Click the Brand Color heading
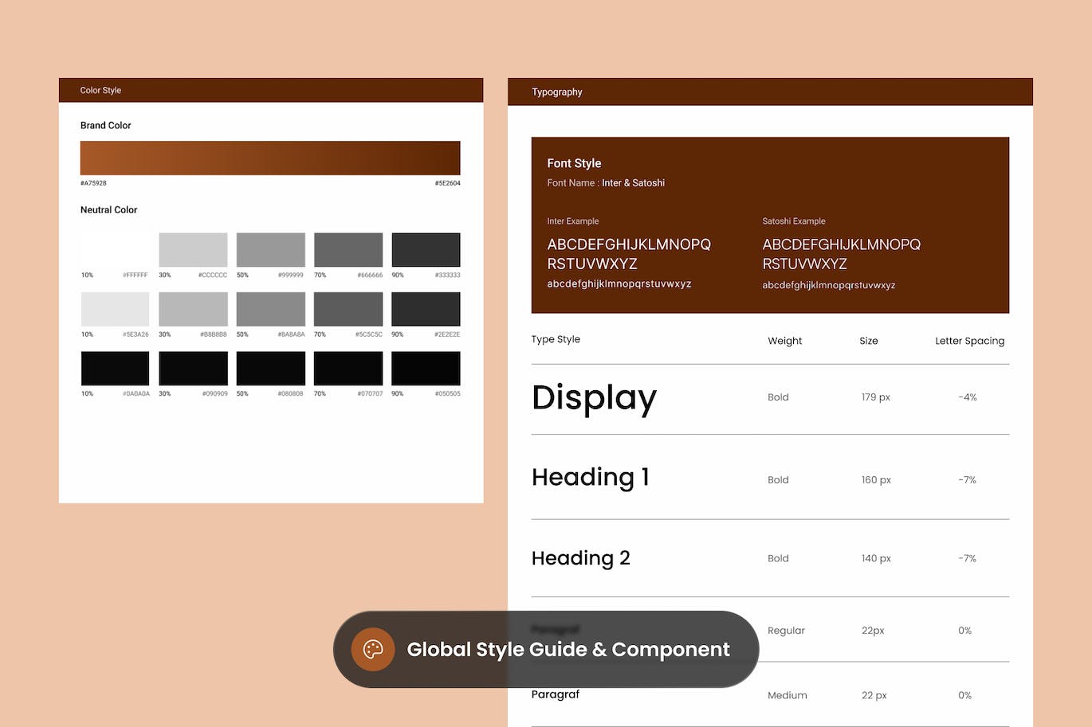The image size is (1092, 727). (105, 125)
